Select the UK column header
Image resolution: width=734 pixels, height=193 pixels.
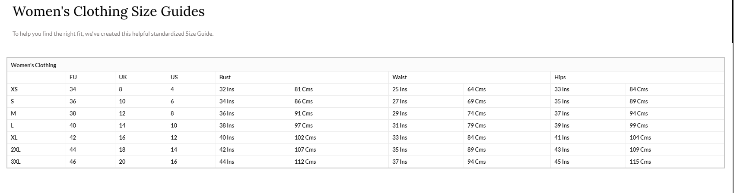coord(123,77)
